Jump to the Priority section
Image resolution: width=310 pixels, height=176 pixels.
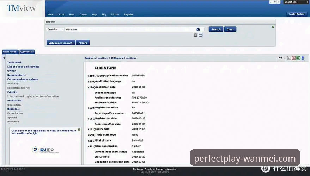tap(12, 92)
